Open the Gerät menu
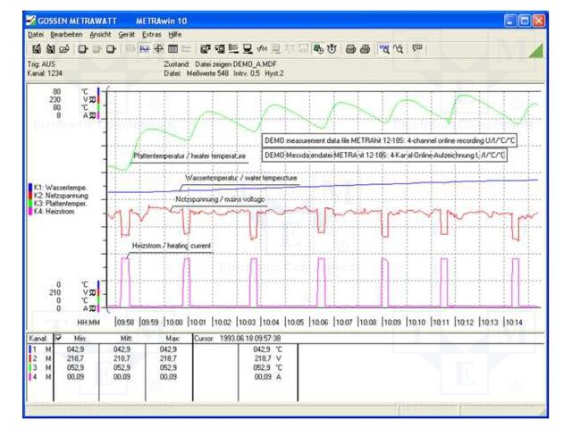The height and width of the screenshot is (429, 572). click(x=126, y=33)
